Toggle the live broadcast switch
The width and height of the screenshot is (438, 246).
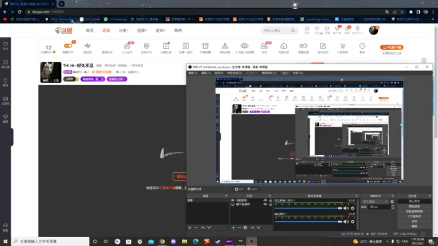[x=68, y=46]
